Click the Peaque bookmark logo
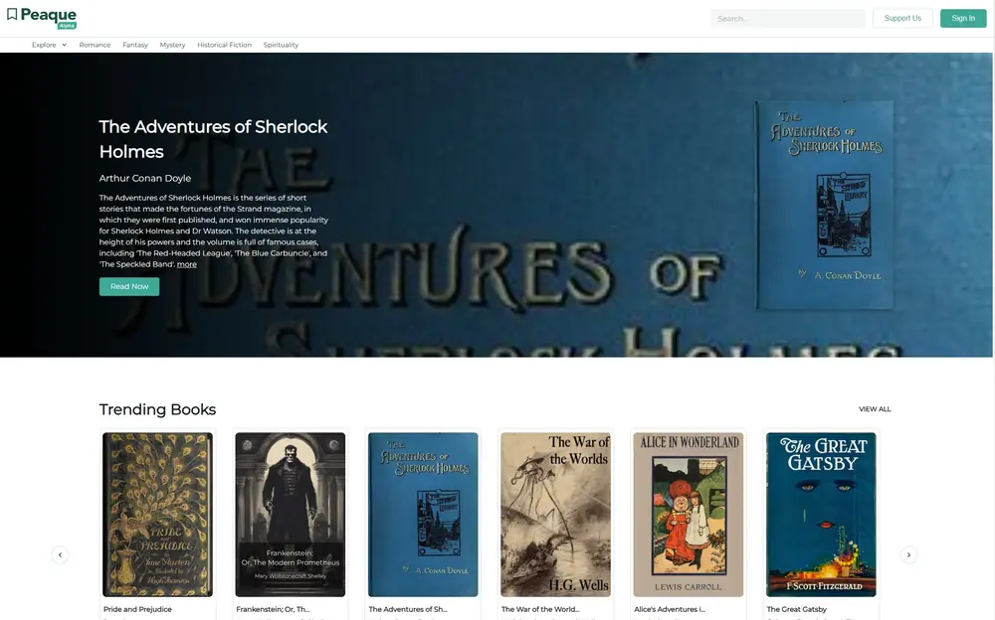The image size is (995, 620). click(x=42, y=17)
